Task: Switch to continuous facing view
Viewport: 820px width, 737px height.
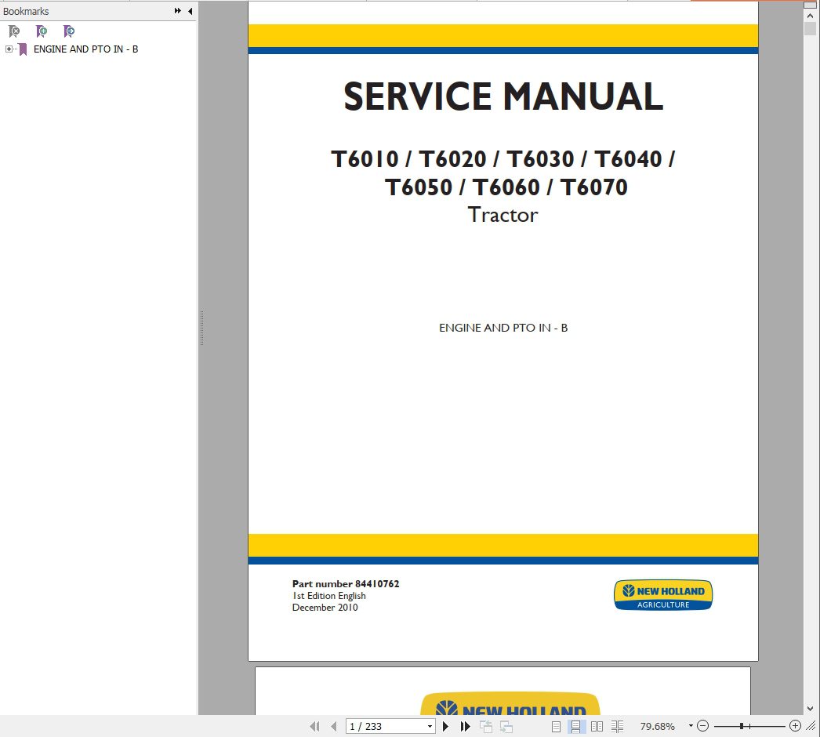Action: tap(617, 727)
